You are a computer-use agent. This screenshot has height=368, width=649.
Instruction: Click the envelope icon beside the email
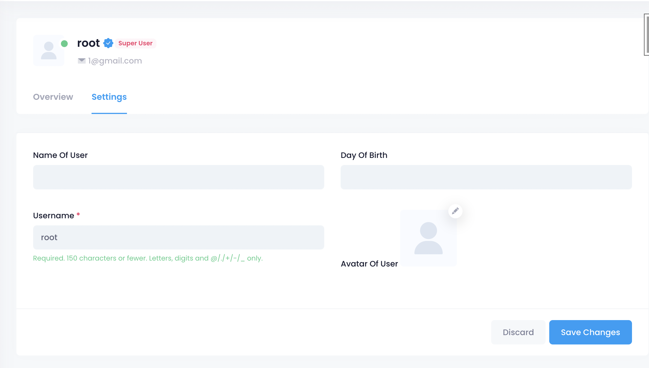coord(82,61)
